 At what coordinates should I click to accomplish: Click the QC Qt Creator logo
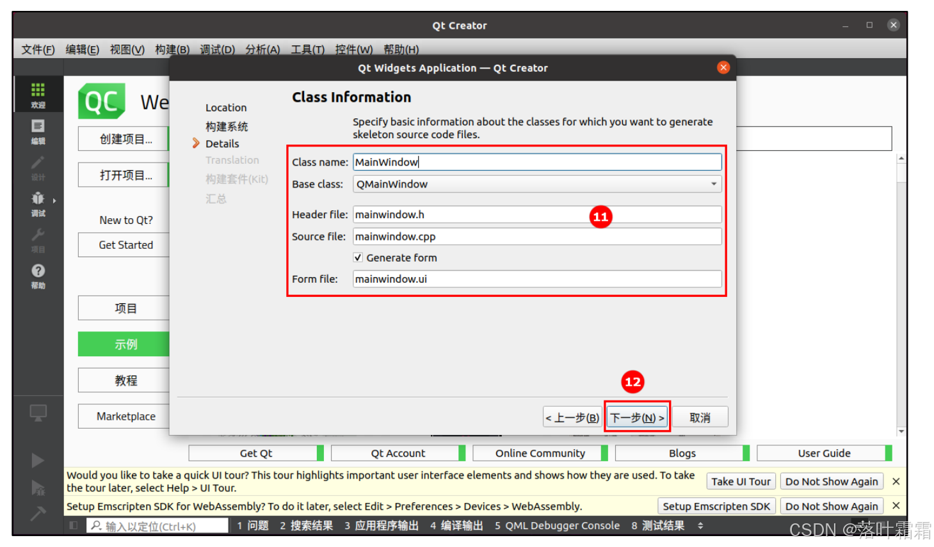101,102
